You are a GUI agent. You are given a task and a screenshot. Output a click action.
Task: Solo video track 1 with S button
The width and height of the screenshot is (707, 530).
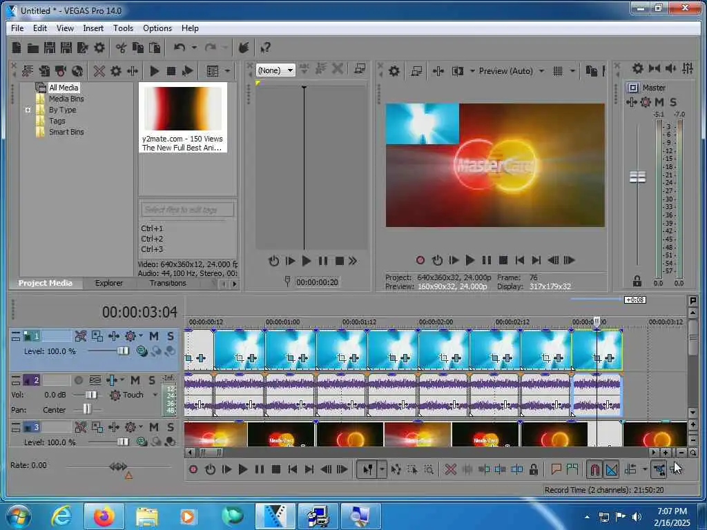click(171, 336)
